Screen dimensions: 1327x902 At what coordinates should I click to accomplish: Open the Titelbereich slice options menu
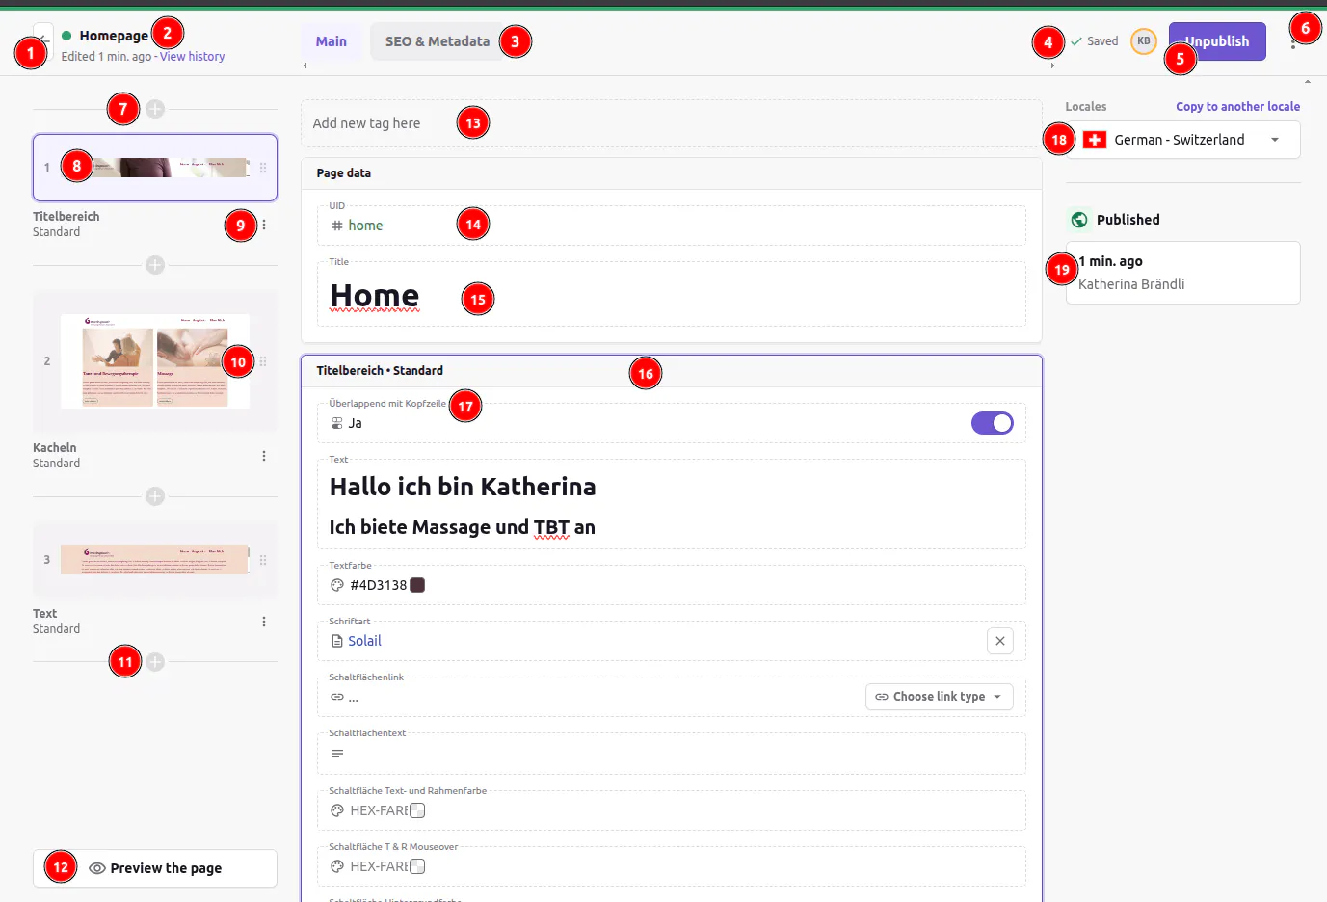264,225
